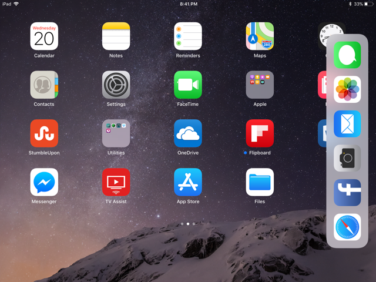376x282 pixels.
Task: Go to the third home screen page dot
Action: click(x=194, y=224)
